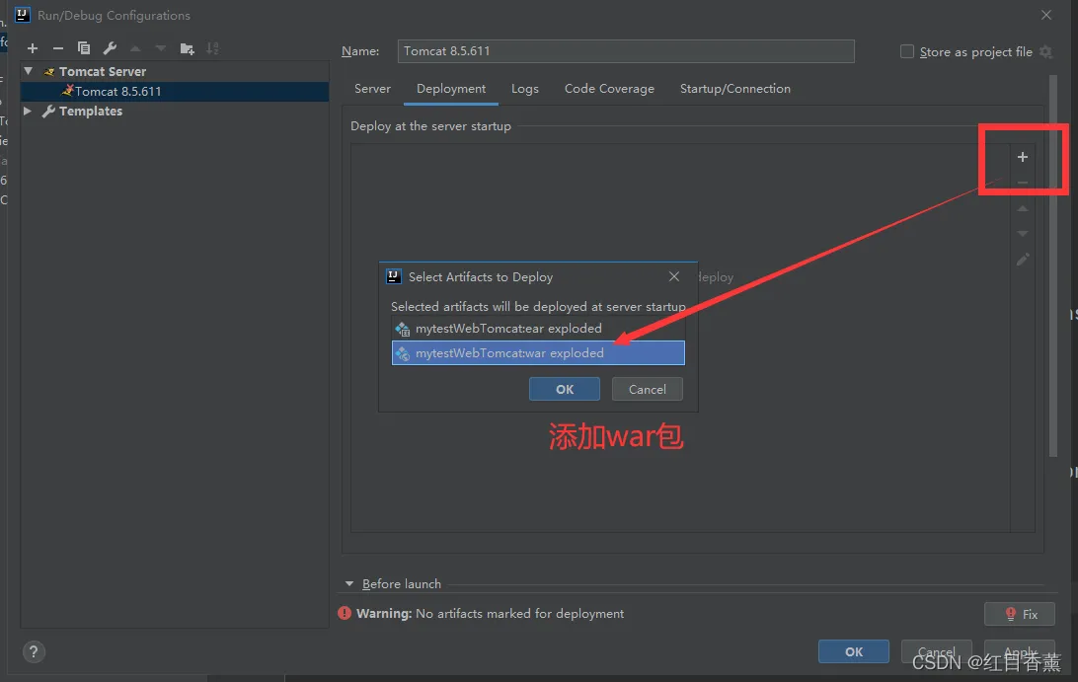
Task: Select the Deployment tab
Action: point(451,89)
